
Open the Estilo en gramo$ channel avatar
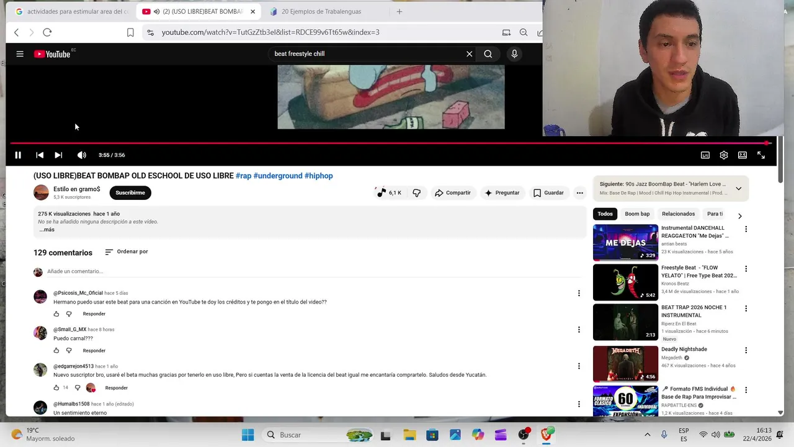(41, 192)
